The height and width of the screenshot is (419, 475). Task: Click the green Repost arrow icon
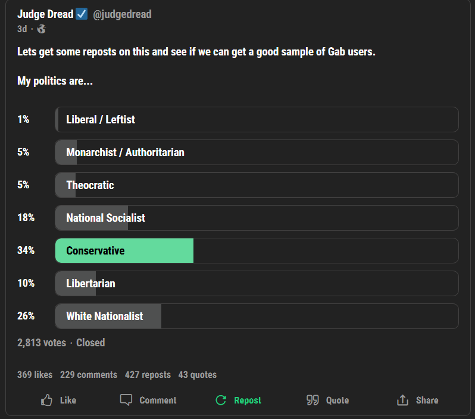(221, 400)
